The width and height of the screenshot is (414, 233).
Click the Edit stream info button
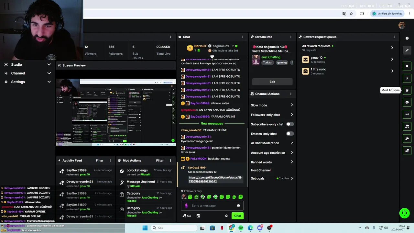coord(272,82)
